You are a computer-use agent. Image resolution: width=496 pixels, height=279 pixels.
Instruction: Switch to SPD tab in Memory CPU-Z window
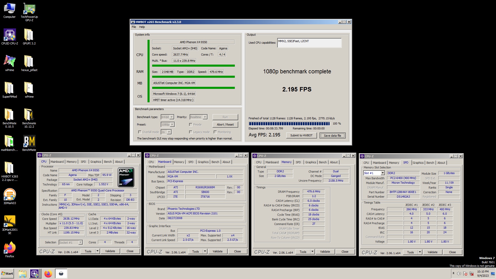point(298,162)
